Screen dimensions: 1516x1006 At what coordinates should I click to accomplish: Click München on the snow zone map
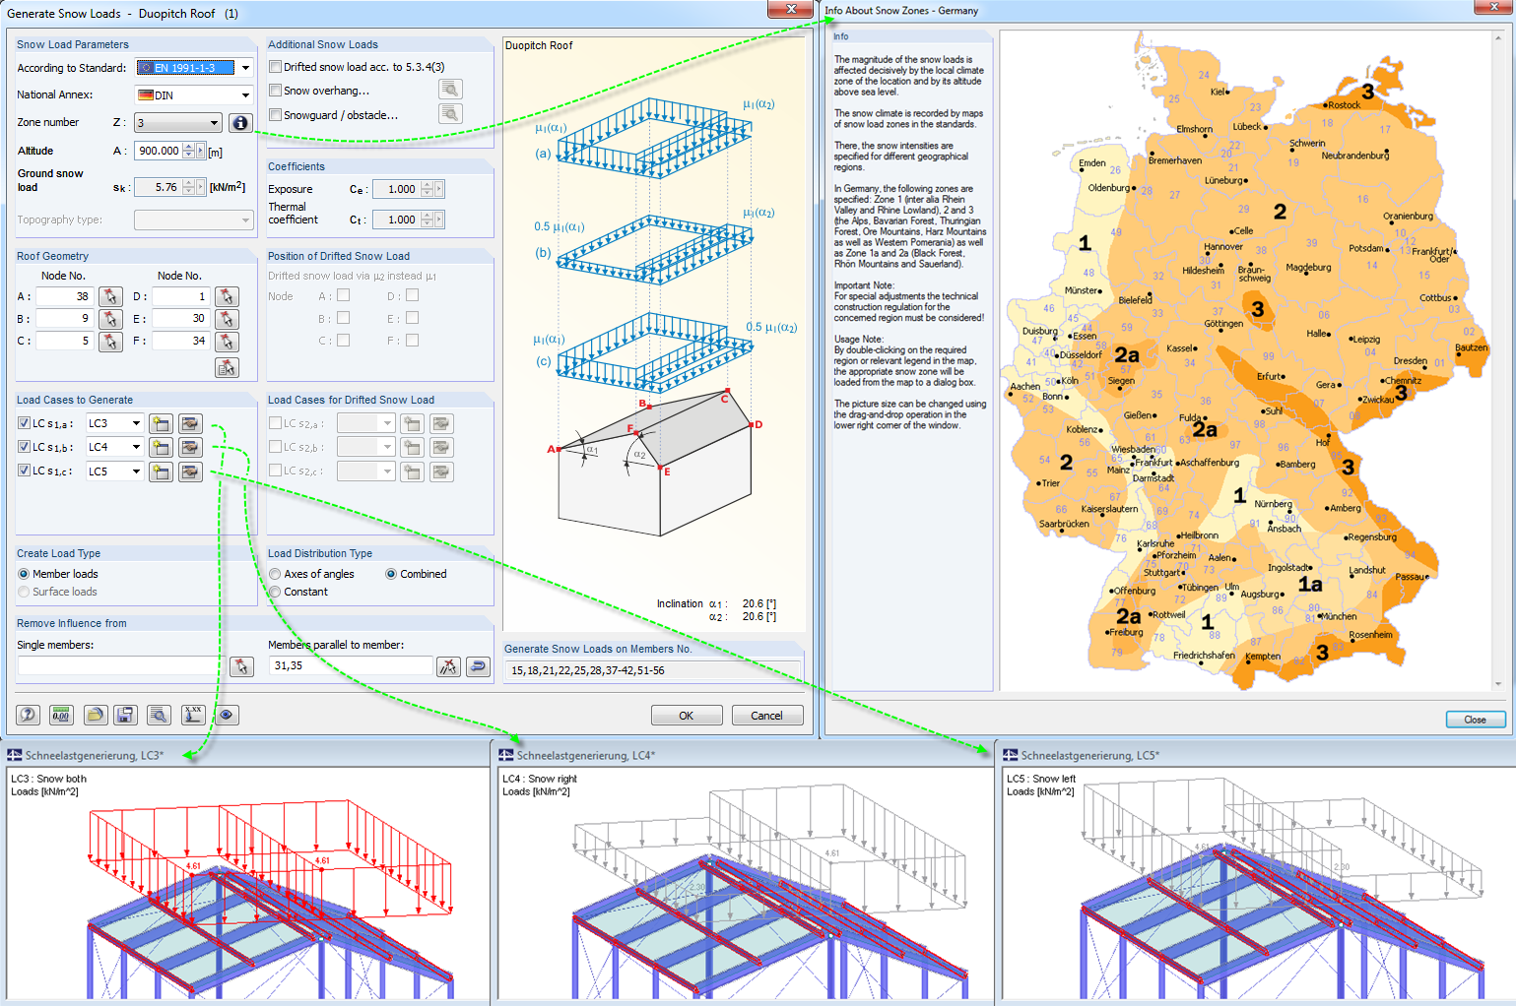point(1337,616)
